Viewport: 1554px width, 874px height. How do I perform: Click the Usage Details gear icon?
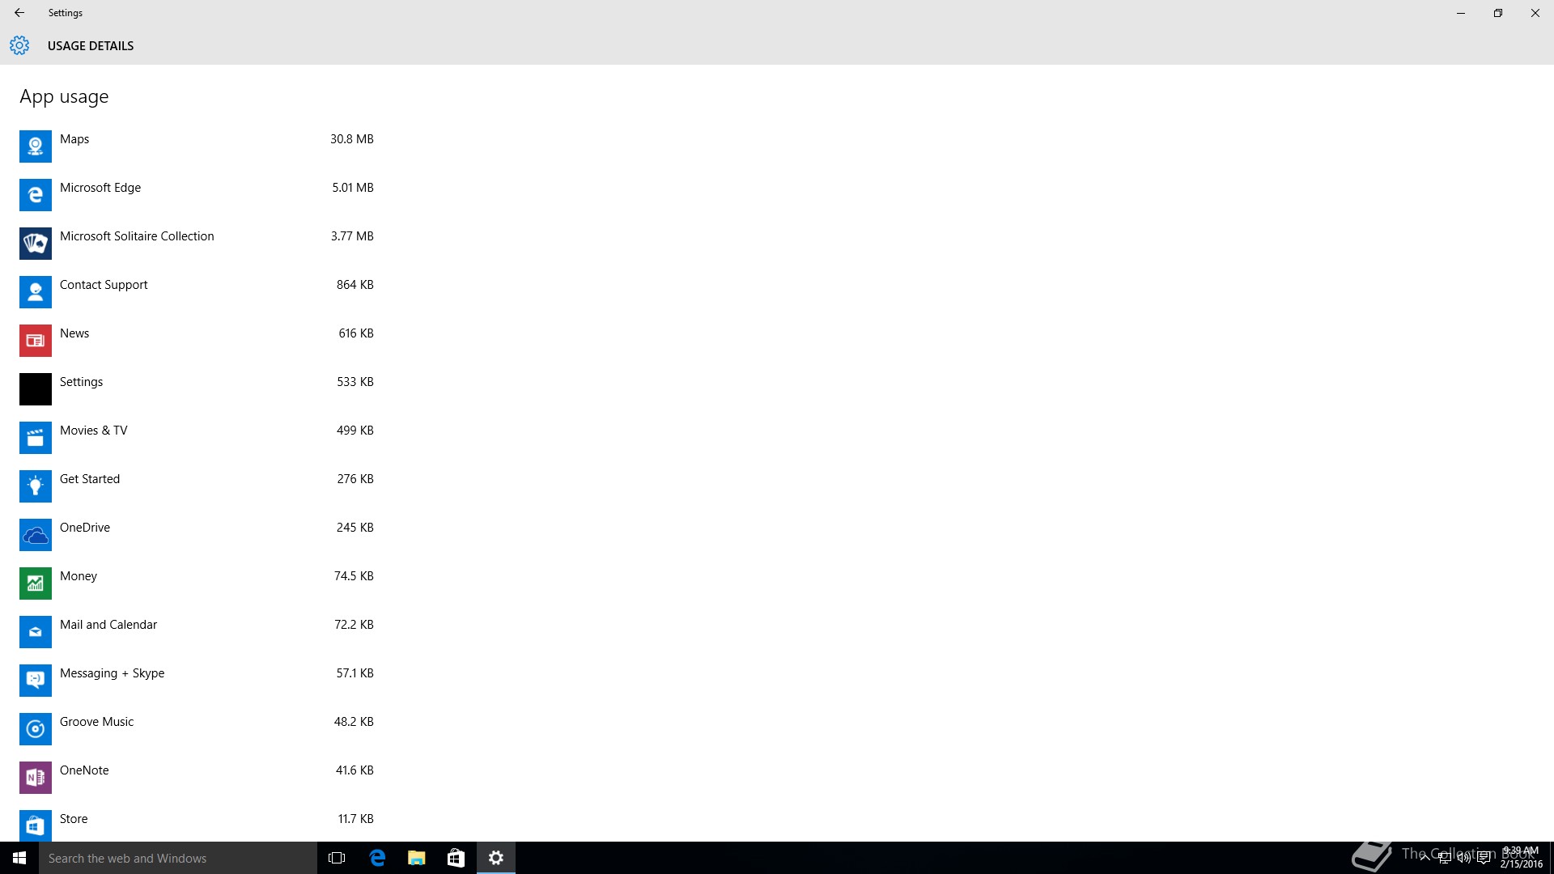pos(19,45)
